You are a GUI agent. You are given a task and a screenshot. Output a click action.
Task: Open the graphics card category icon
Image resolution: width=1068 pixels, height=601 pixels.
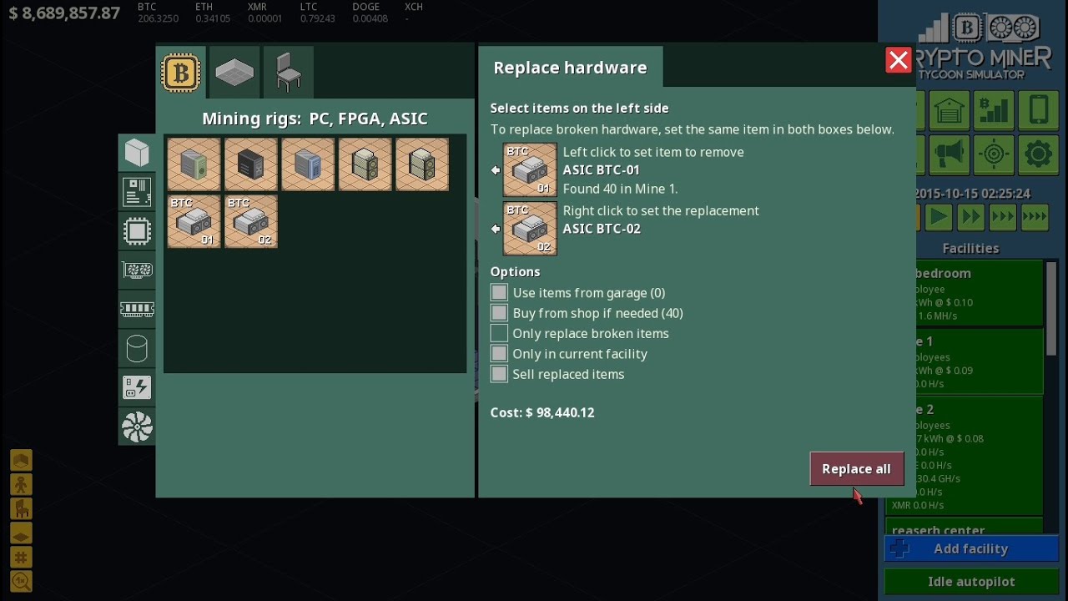137,270
